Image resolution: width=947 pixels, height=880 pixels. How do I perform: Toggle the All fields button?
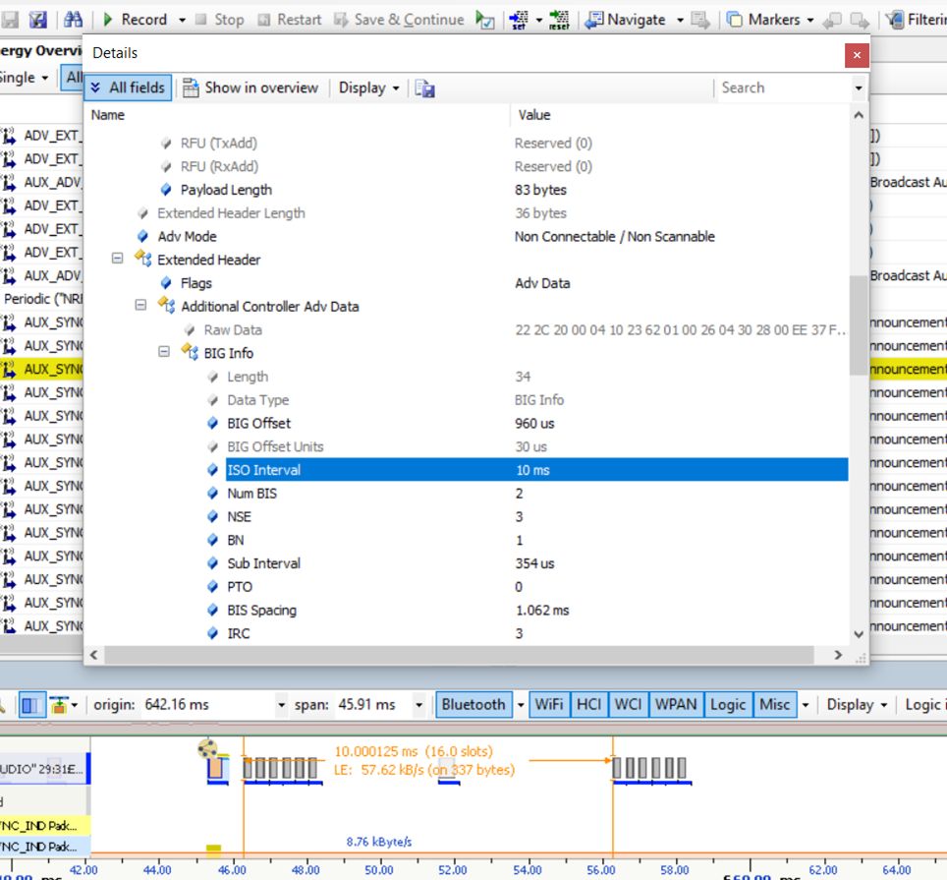click(x=128, y=88)
